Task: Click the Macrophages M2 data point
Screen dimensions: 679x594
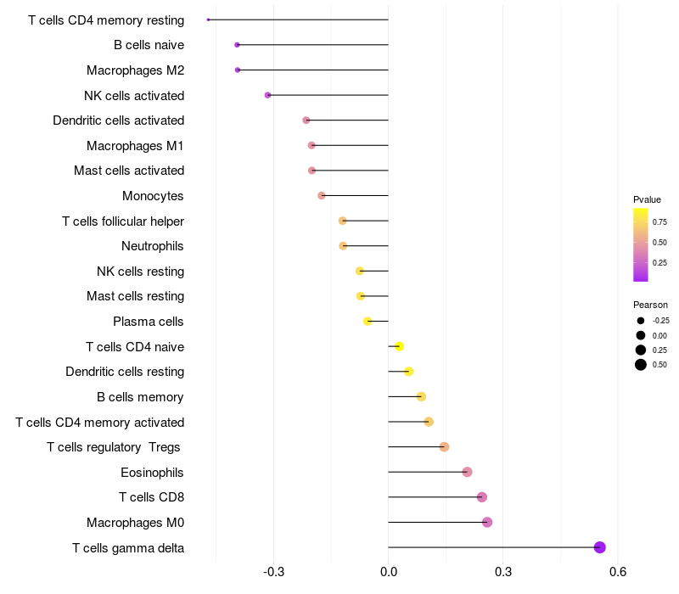Action: click(238, 70)
